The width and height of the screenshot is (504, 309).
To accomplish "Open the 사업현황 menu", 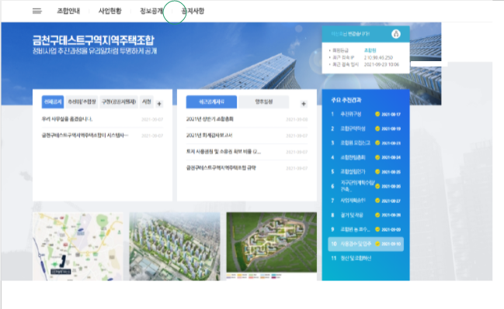I will 110,11.
